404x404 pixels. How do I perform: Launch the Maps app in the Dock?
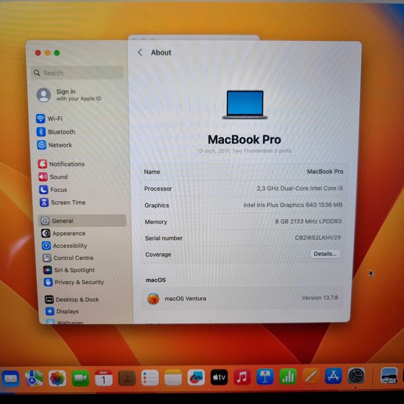click(33, 378)
